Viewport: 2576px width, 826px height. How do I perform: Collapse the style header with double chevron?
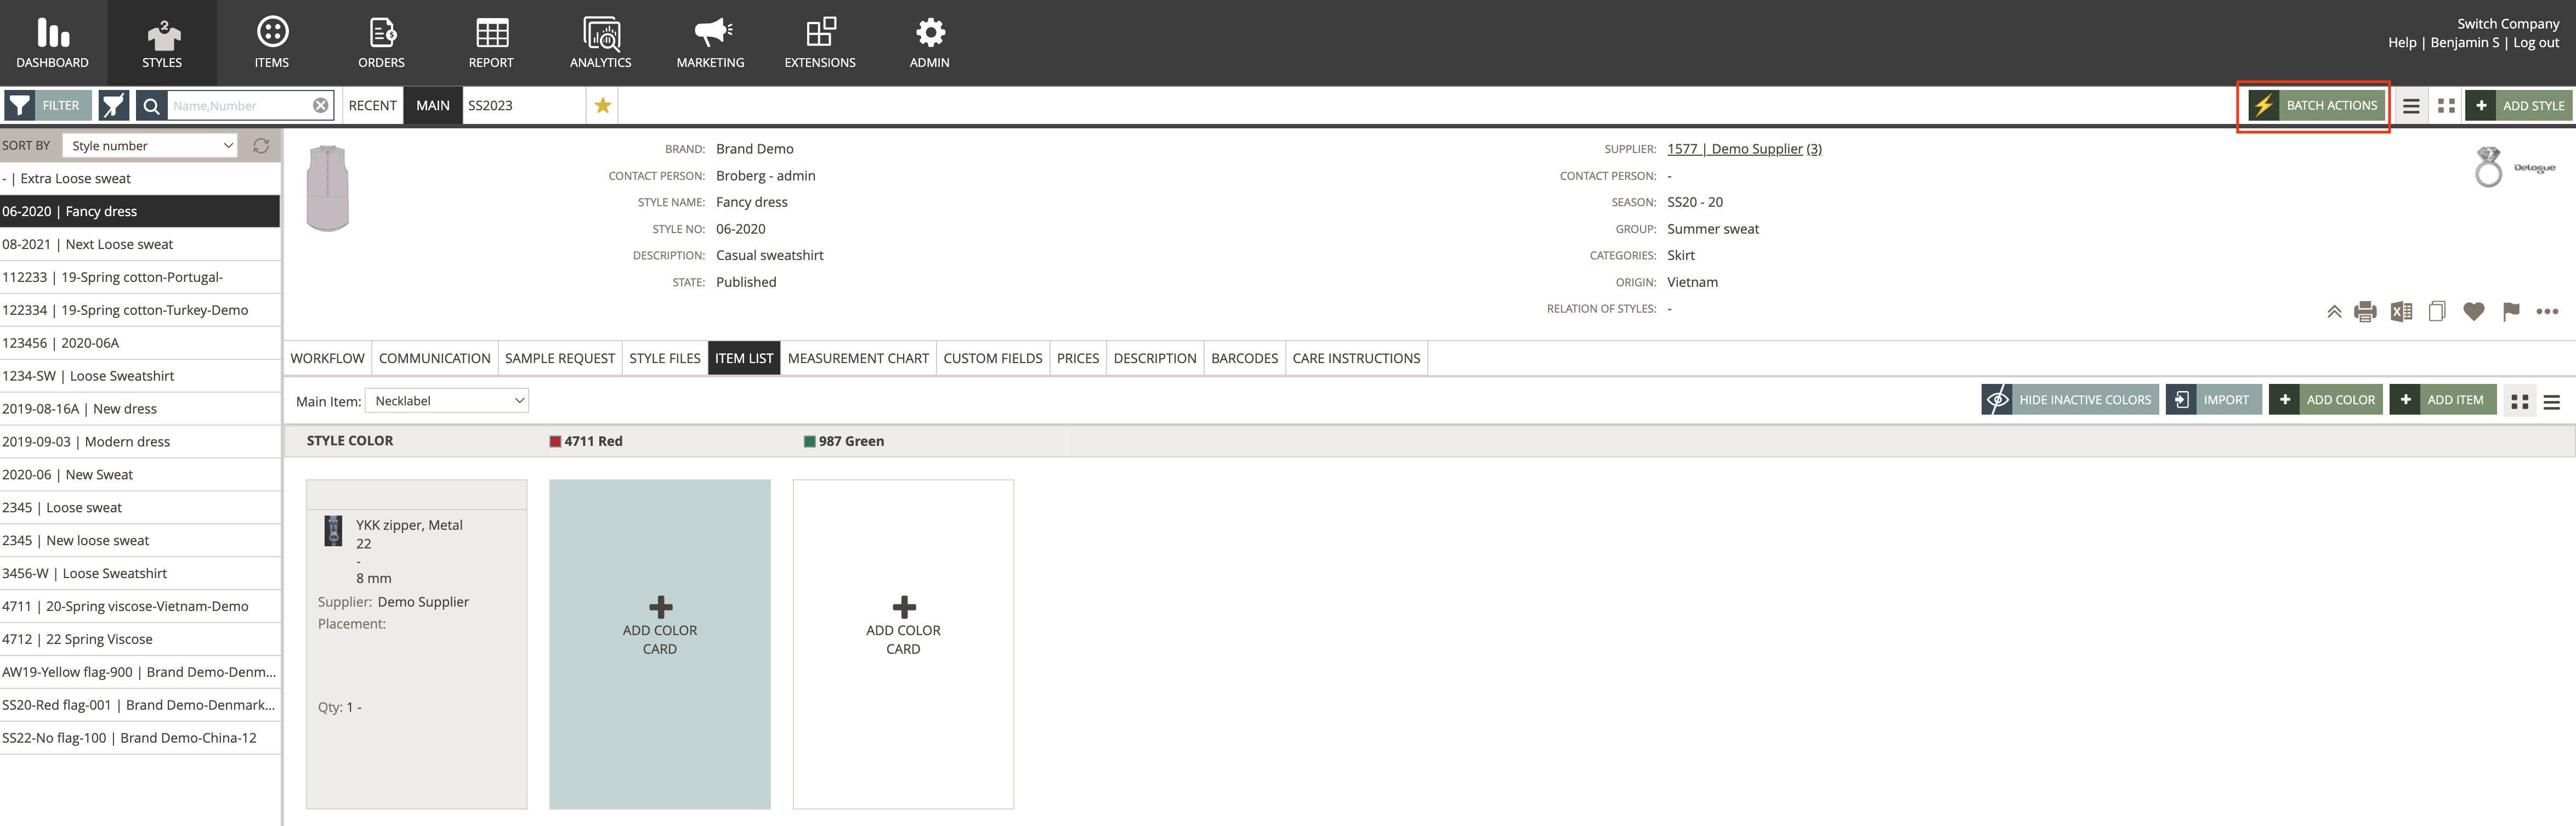(2334, 311)
